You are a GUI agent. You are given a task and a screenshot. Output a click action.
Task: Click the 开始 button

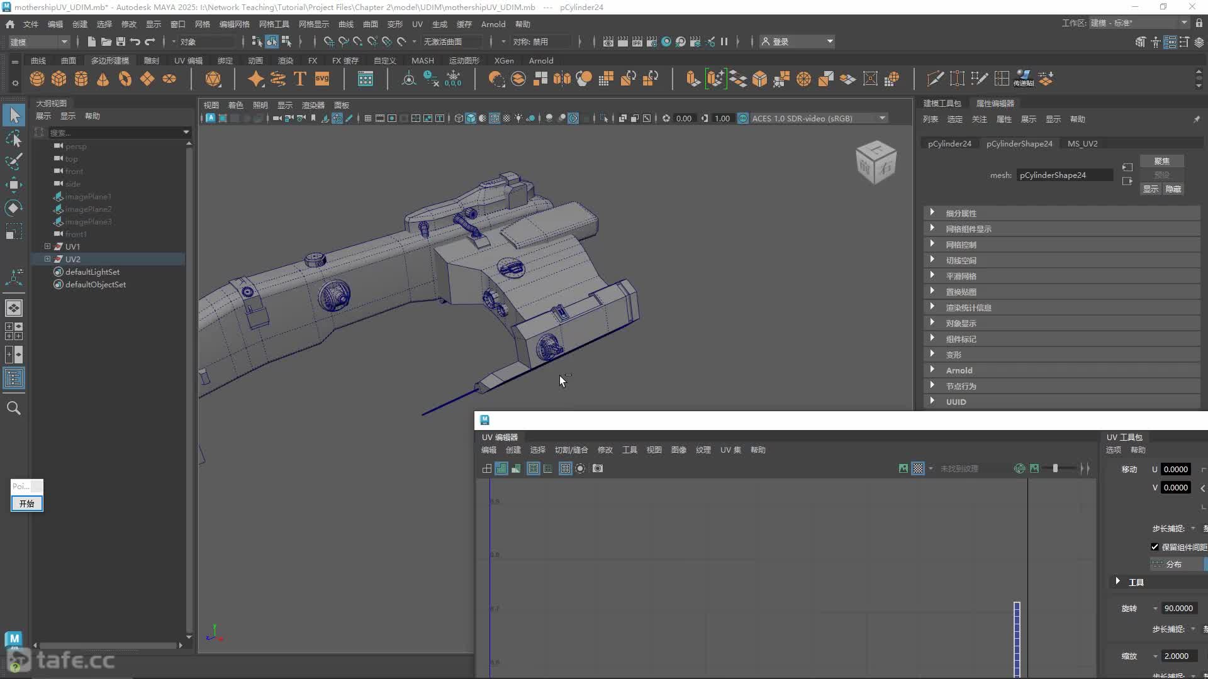(26, 504)
